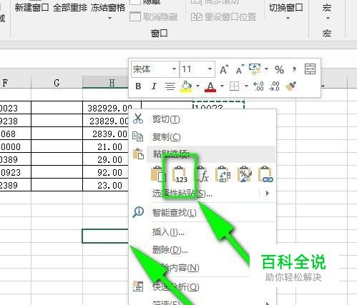Image resolution: width=357 pixels, height=305 pixels.
Task: Select 删除(D)... menu item
Action: coord(170,250)
